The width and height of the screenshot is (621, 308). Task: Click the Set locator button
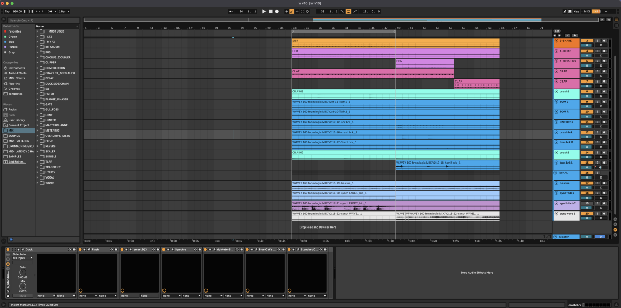[x=557, y=31]
